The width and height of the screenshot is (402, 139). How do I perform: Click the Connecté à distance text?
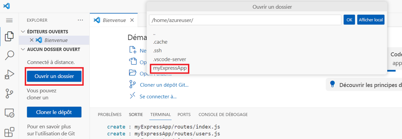(51, 62)
